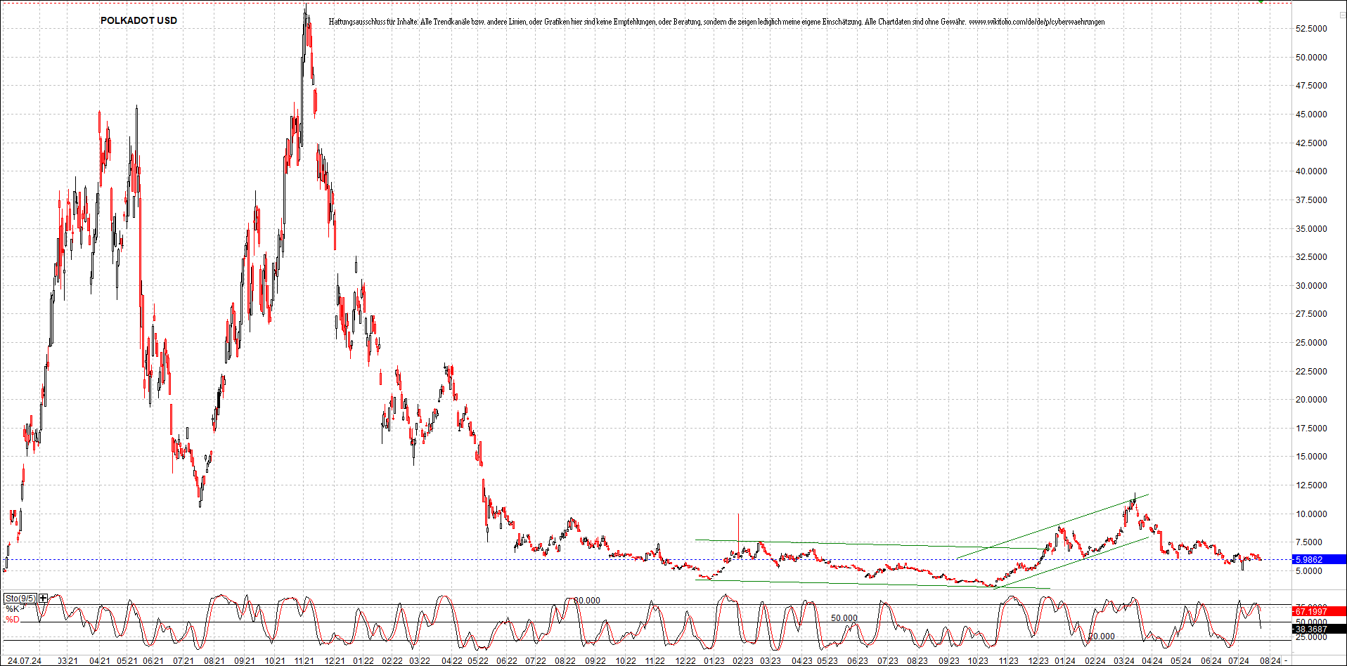The width and height of the screenshot is (1347, 666).
Task: Select the Sto(9/5) stochastic indicator label
Action: pyautogui.click(x=20, y=599)
